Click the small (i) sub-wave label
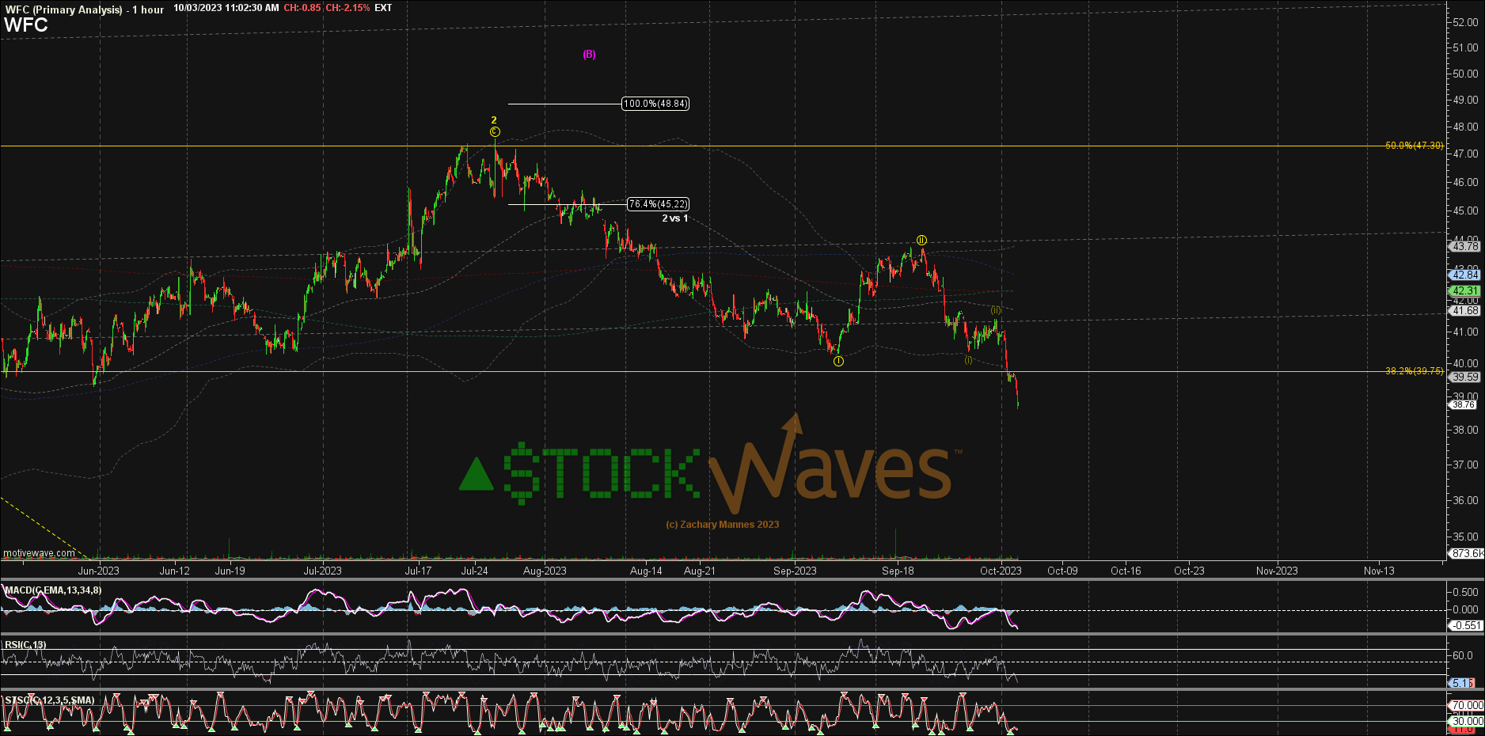This screenshot has height=736, width=1485. (x=968, y=360)
